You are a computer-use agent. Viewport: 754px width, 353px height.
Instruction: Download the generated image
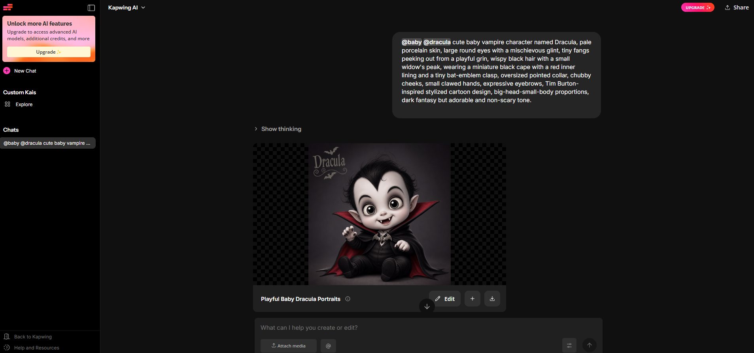[x=492, y=299]
